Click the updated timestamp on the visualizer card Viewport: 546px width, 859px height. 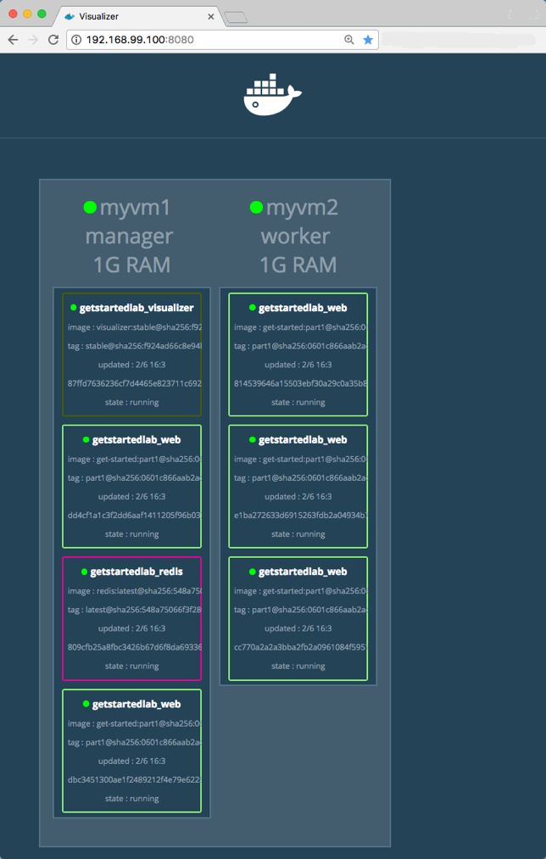131,365
